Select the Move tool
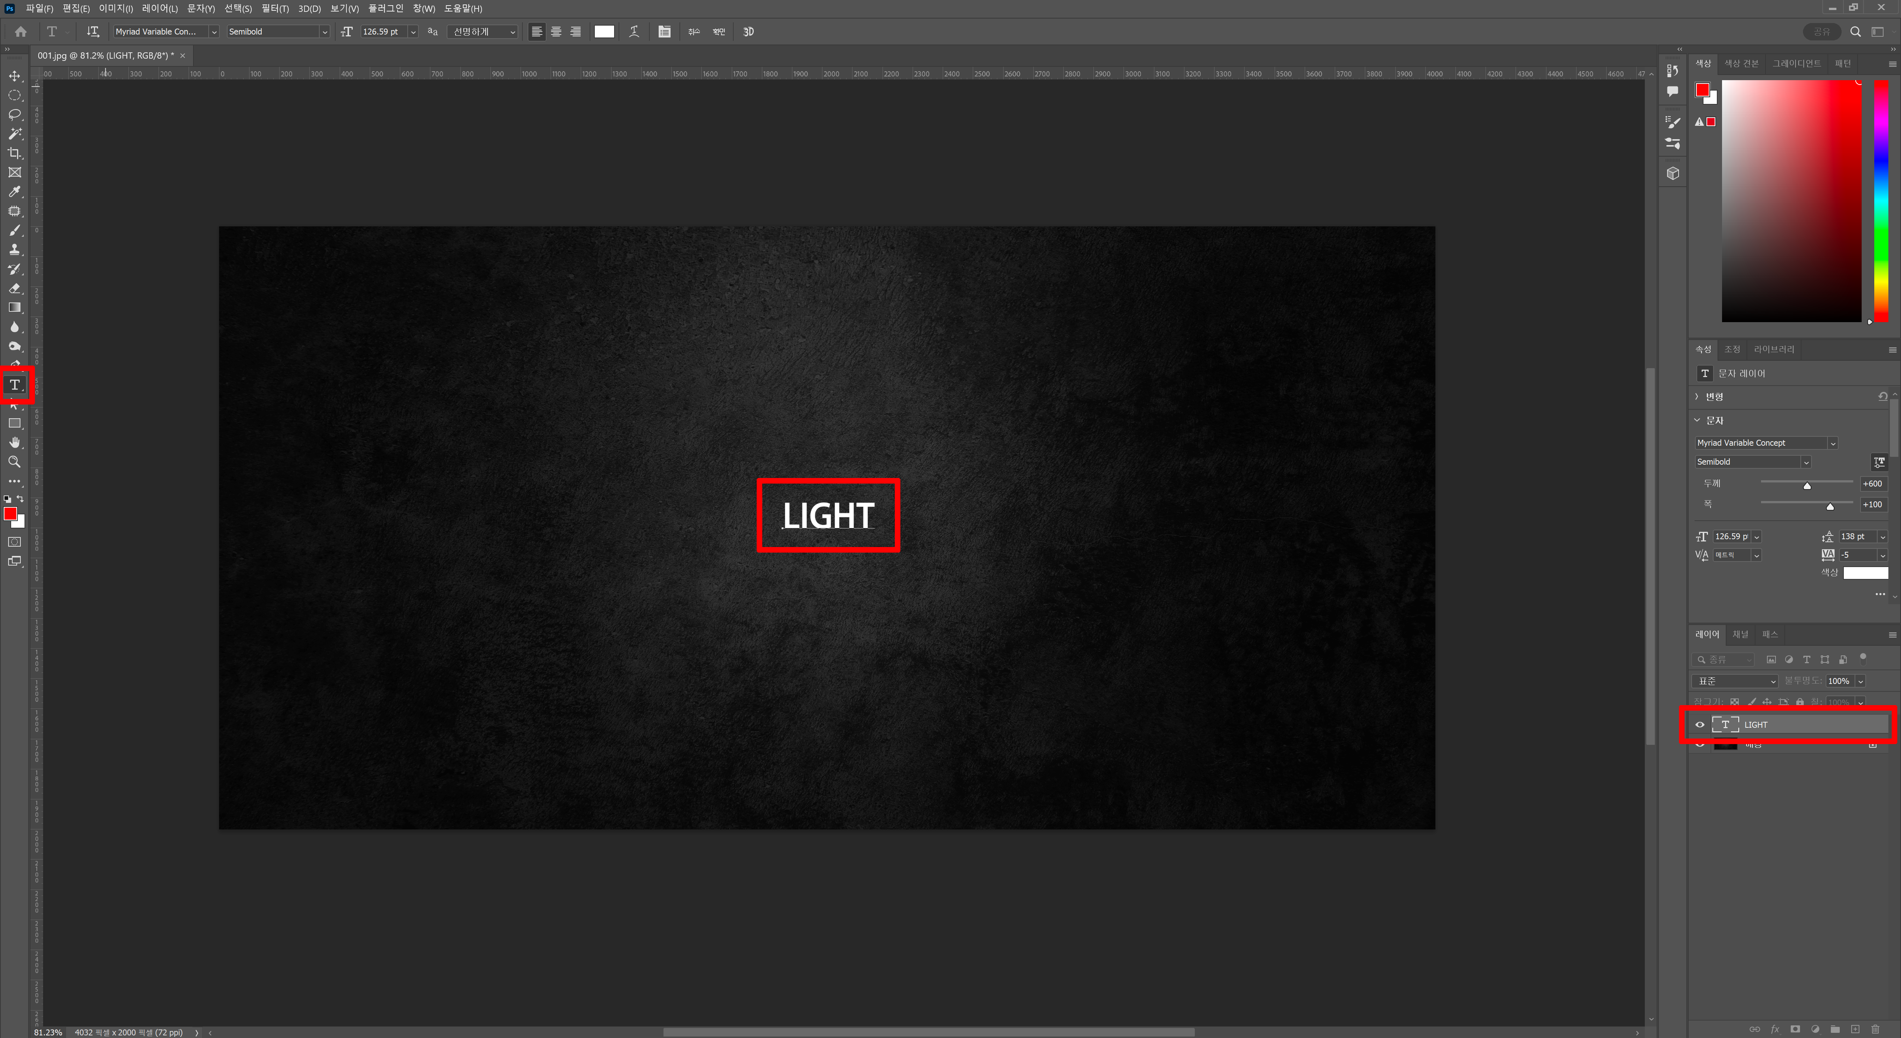The height and width of the screenshot is (1038, 1901). pos(15,76)
